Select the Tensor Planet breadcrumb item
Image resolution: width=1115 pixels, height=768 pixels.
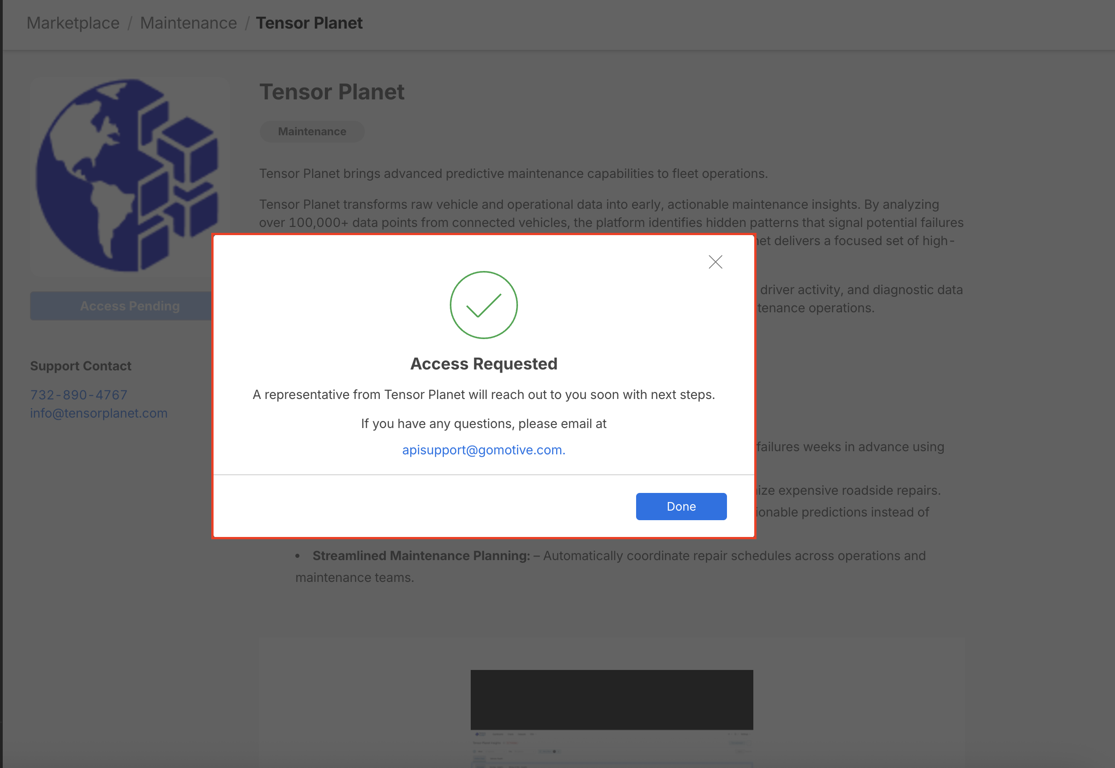click(309, 23)
